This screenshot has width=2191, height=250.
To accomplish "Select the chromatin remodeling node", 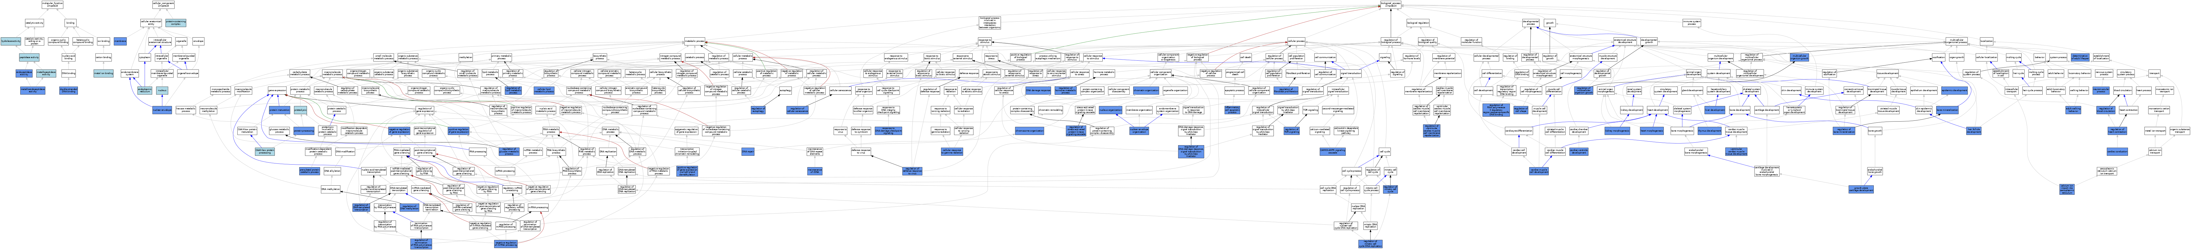I will 1050,110.
